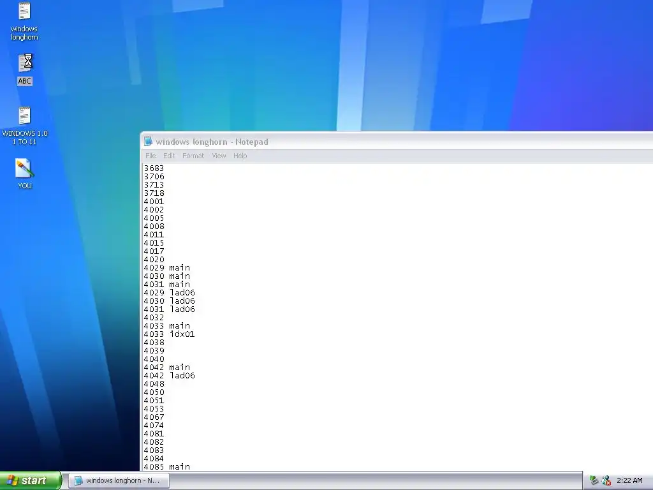
Task: Click line 4038 in Notepad
Action: (154, 343)
